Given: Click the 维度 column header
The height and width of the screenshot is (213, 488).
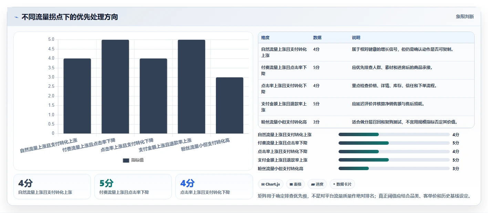Looking at the screenshot, I should (266, 38).
